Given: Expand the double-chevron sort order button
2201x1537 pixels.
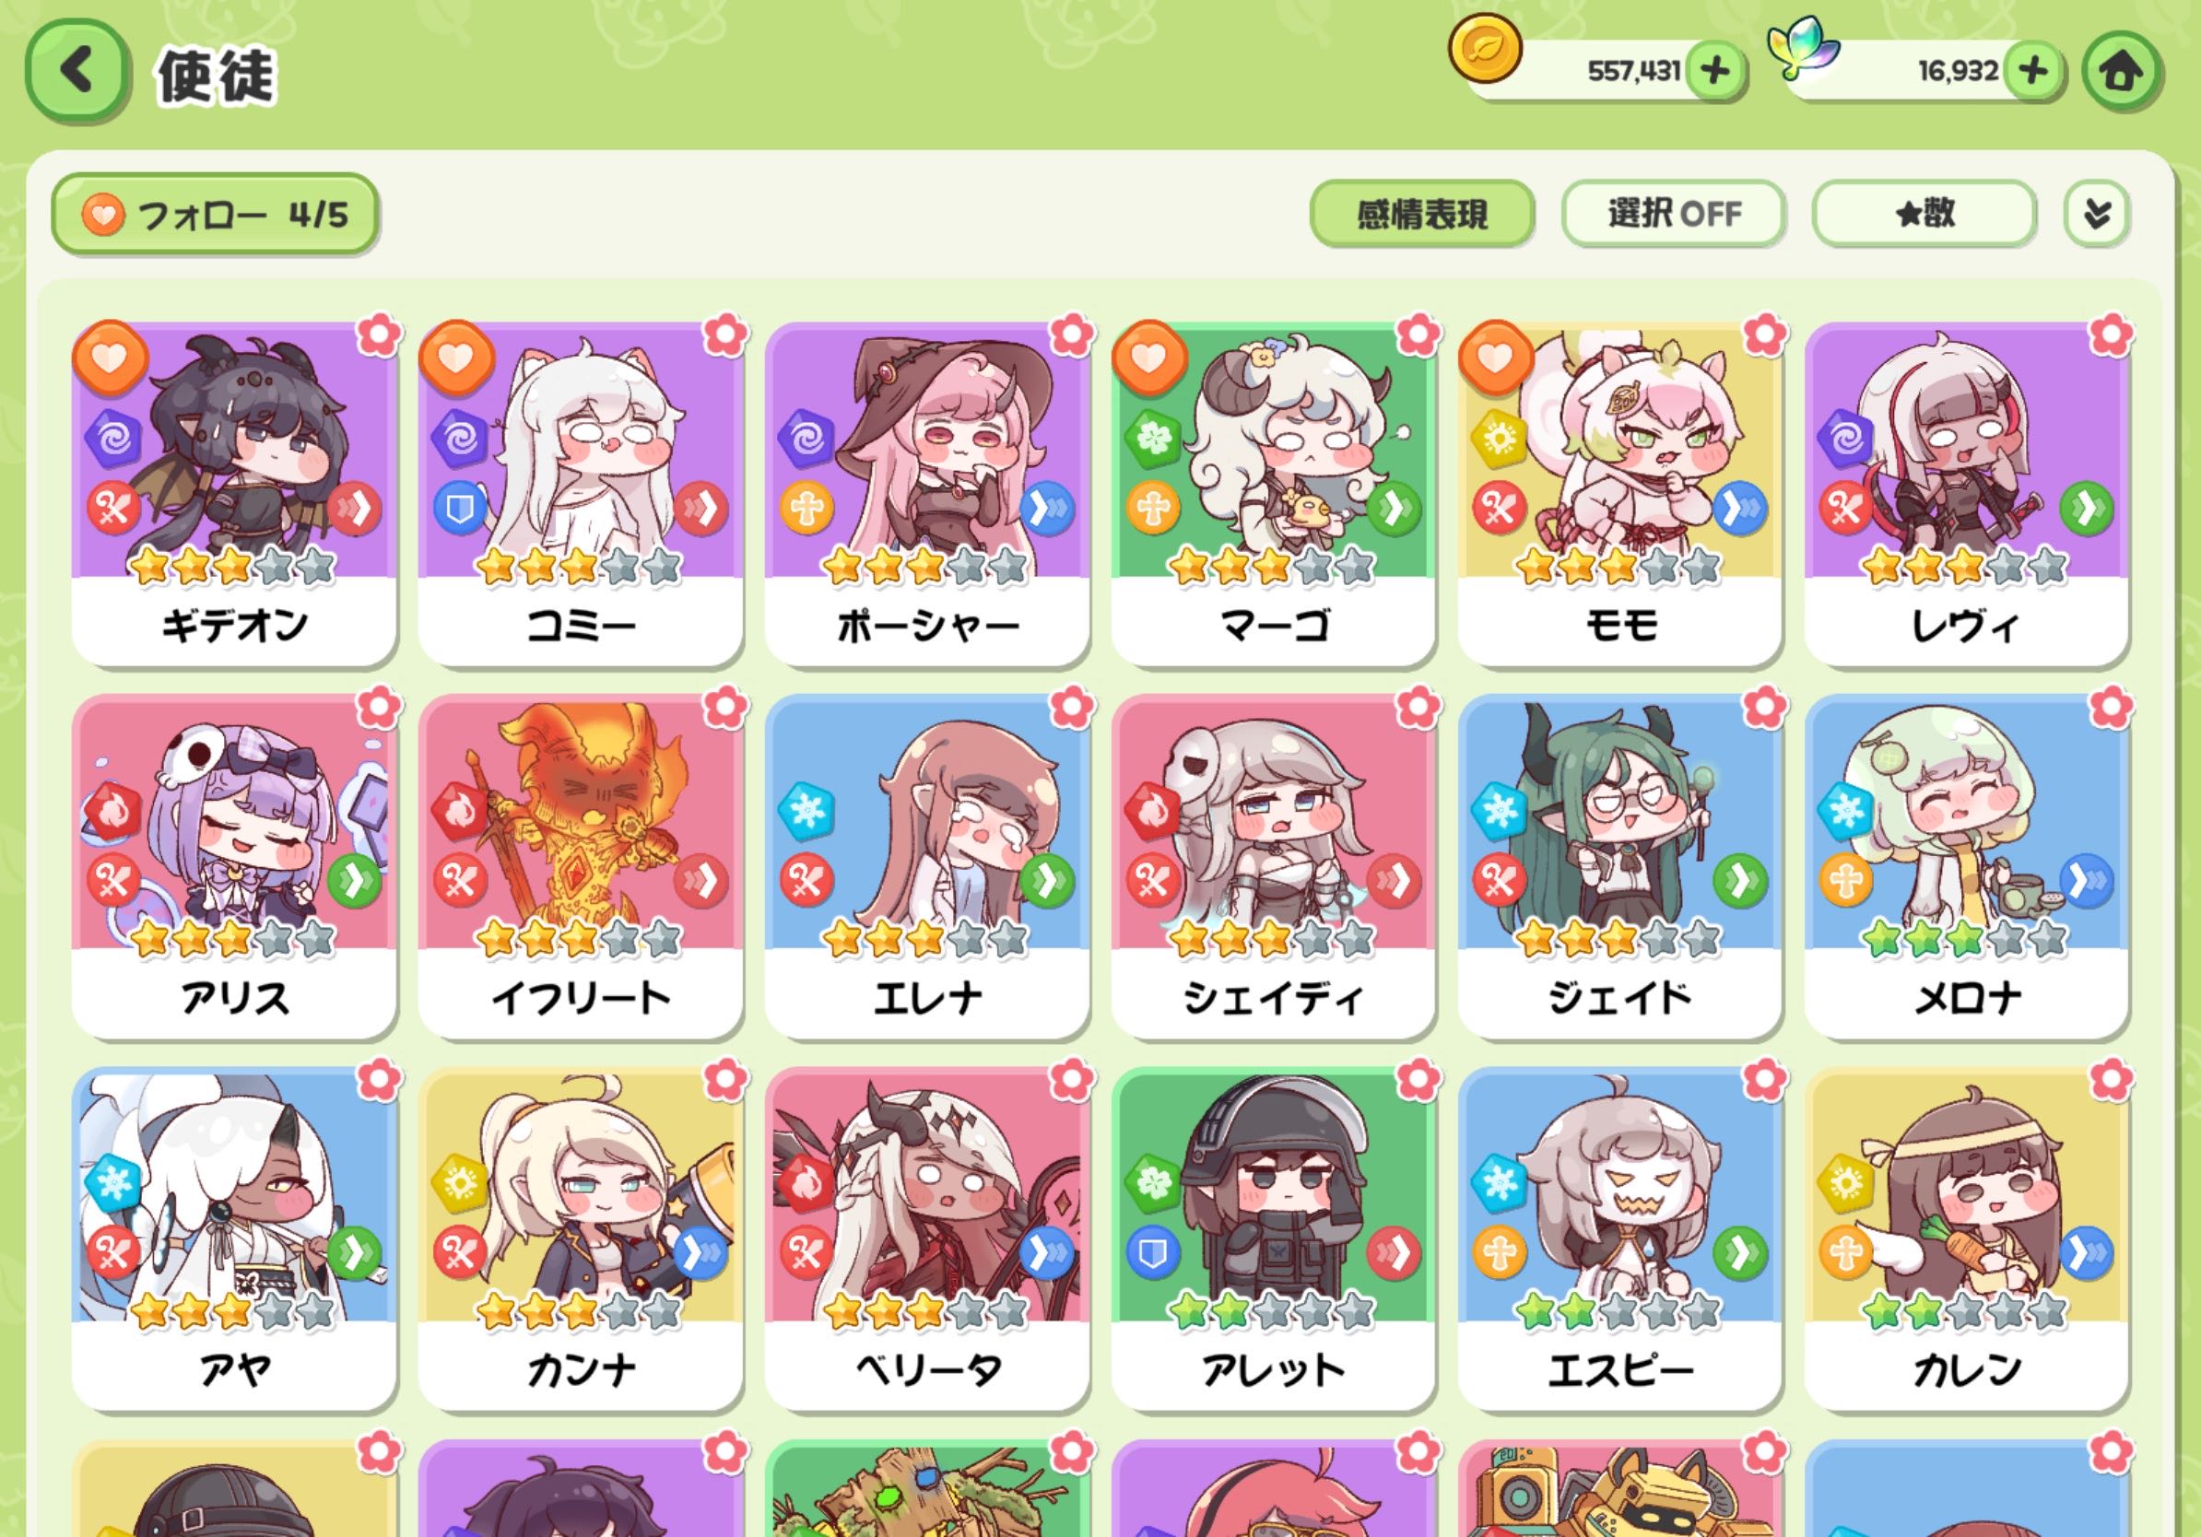Looking at the screenshot, I should point(2097,214).
